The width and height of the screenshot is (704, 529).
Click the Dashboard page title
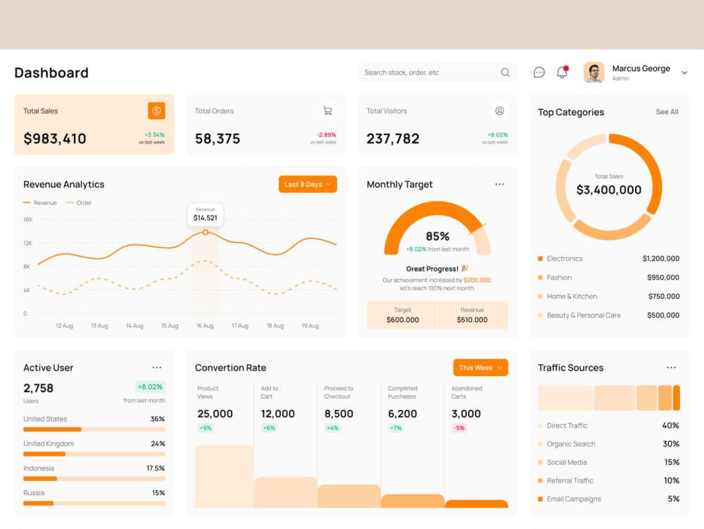pos(51,73)
